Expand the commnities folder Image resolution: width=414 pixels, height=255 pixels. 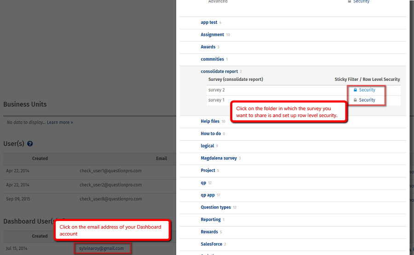click(212, 59)
